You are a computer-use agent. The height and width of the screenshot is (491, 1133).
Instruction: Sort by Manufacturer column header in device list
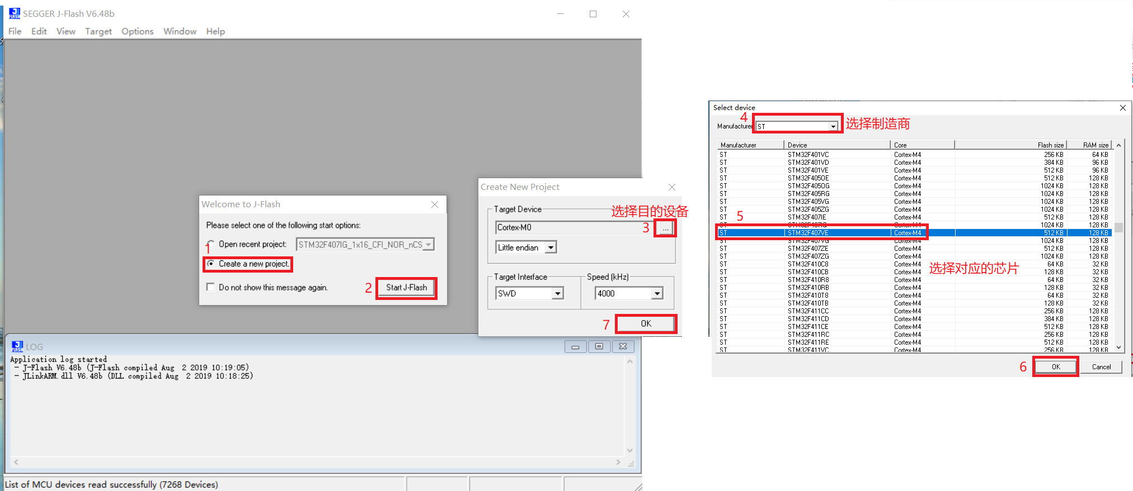pyautogui.click(x=750, y=145)
